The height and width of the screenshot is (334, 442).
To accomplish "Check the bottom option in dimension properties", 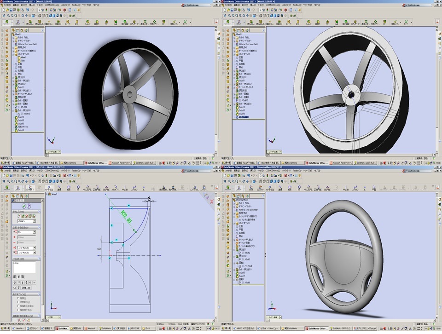I will click(x=18, y=310).
